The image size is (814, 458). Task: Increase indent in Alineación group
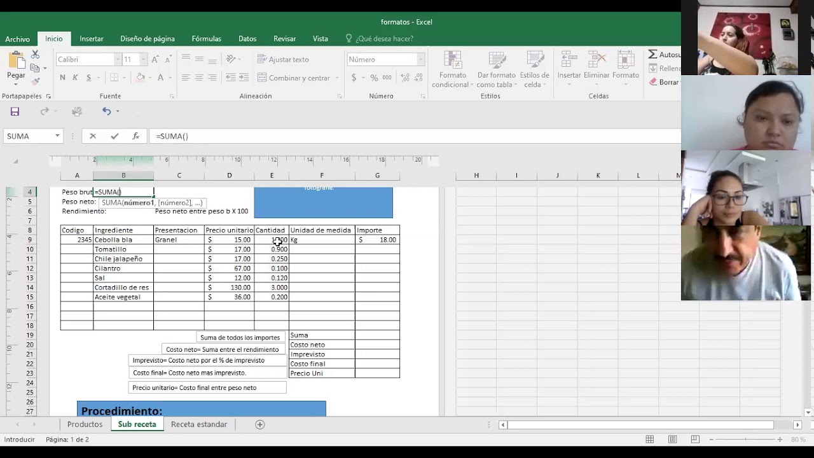244,78
